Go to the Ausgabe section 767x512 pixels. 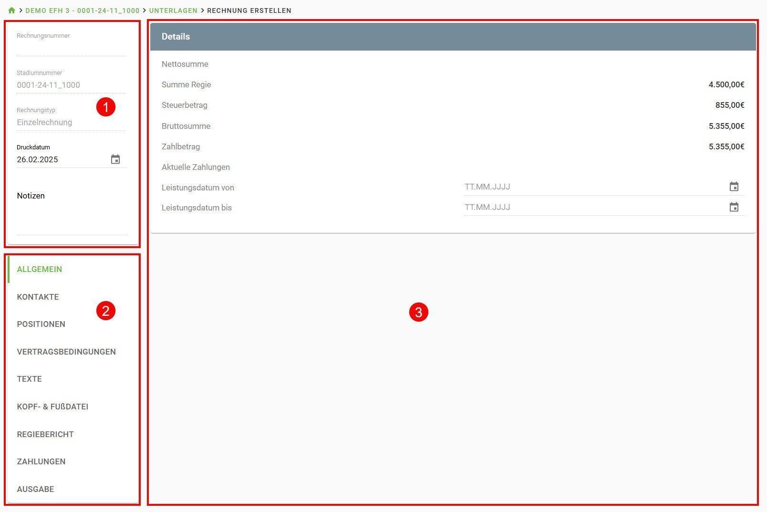[36, 489]
